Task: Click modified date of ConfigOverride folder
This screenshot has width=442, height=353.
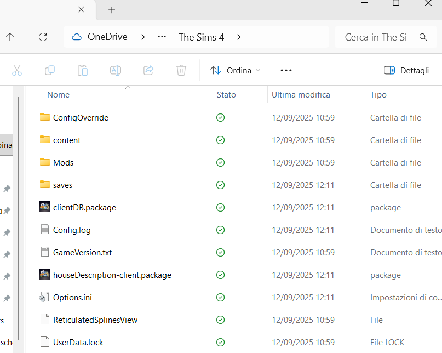Action: 303,118
